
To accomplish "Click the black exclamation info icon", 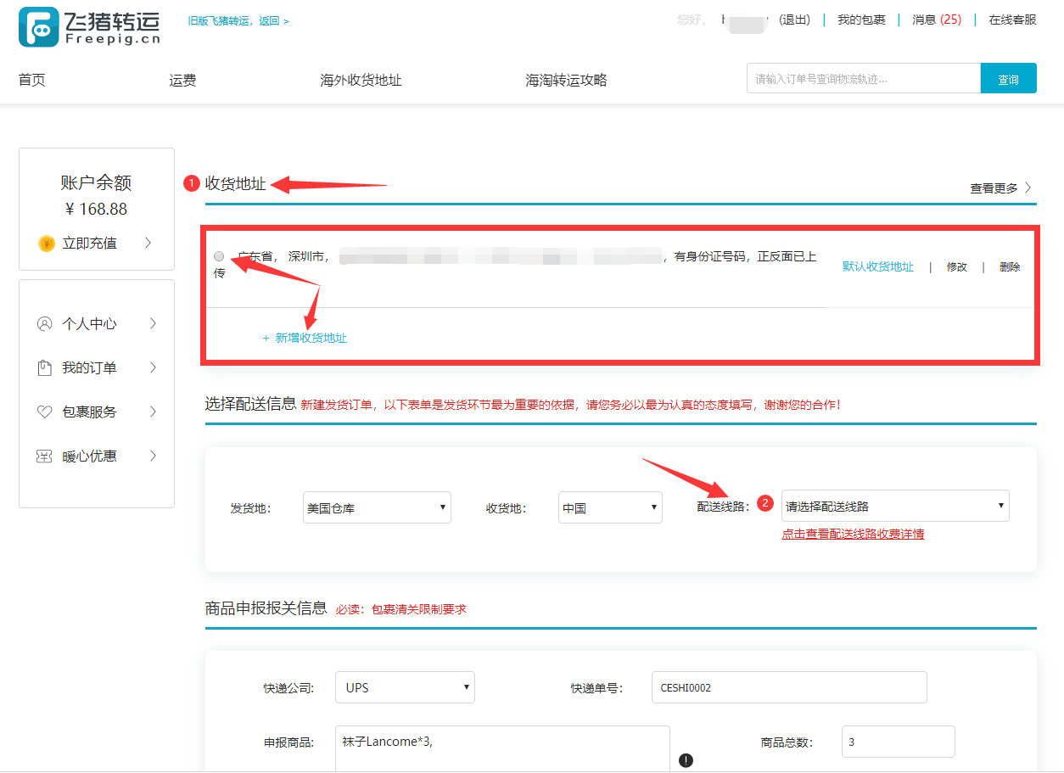I will coord(686,760).
